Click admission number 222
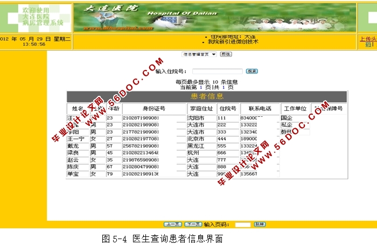Image resolution: width=377 pixels, height=252 pixels. 221,125
